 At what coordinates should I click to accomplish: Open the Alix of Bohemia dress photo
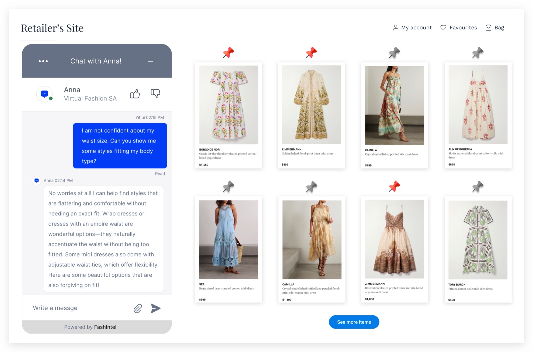478,105
